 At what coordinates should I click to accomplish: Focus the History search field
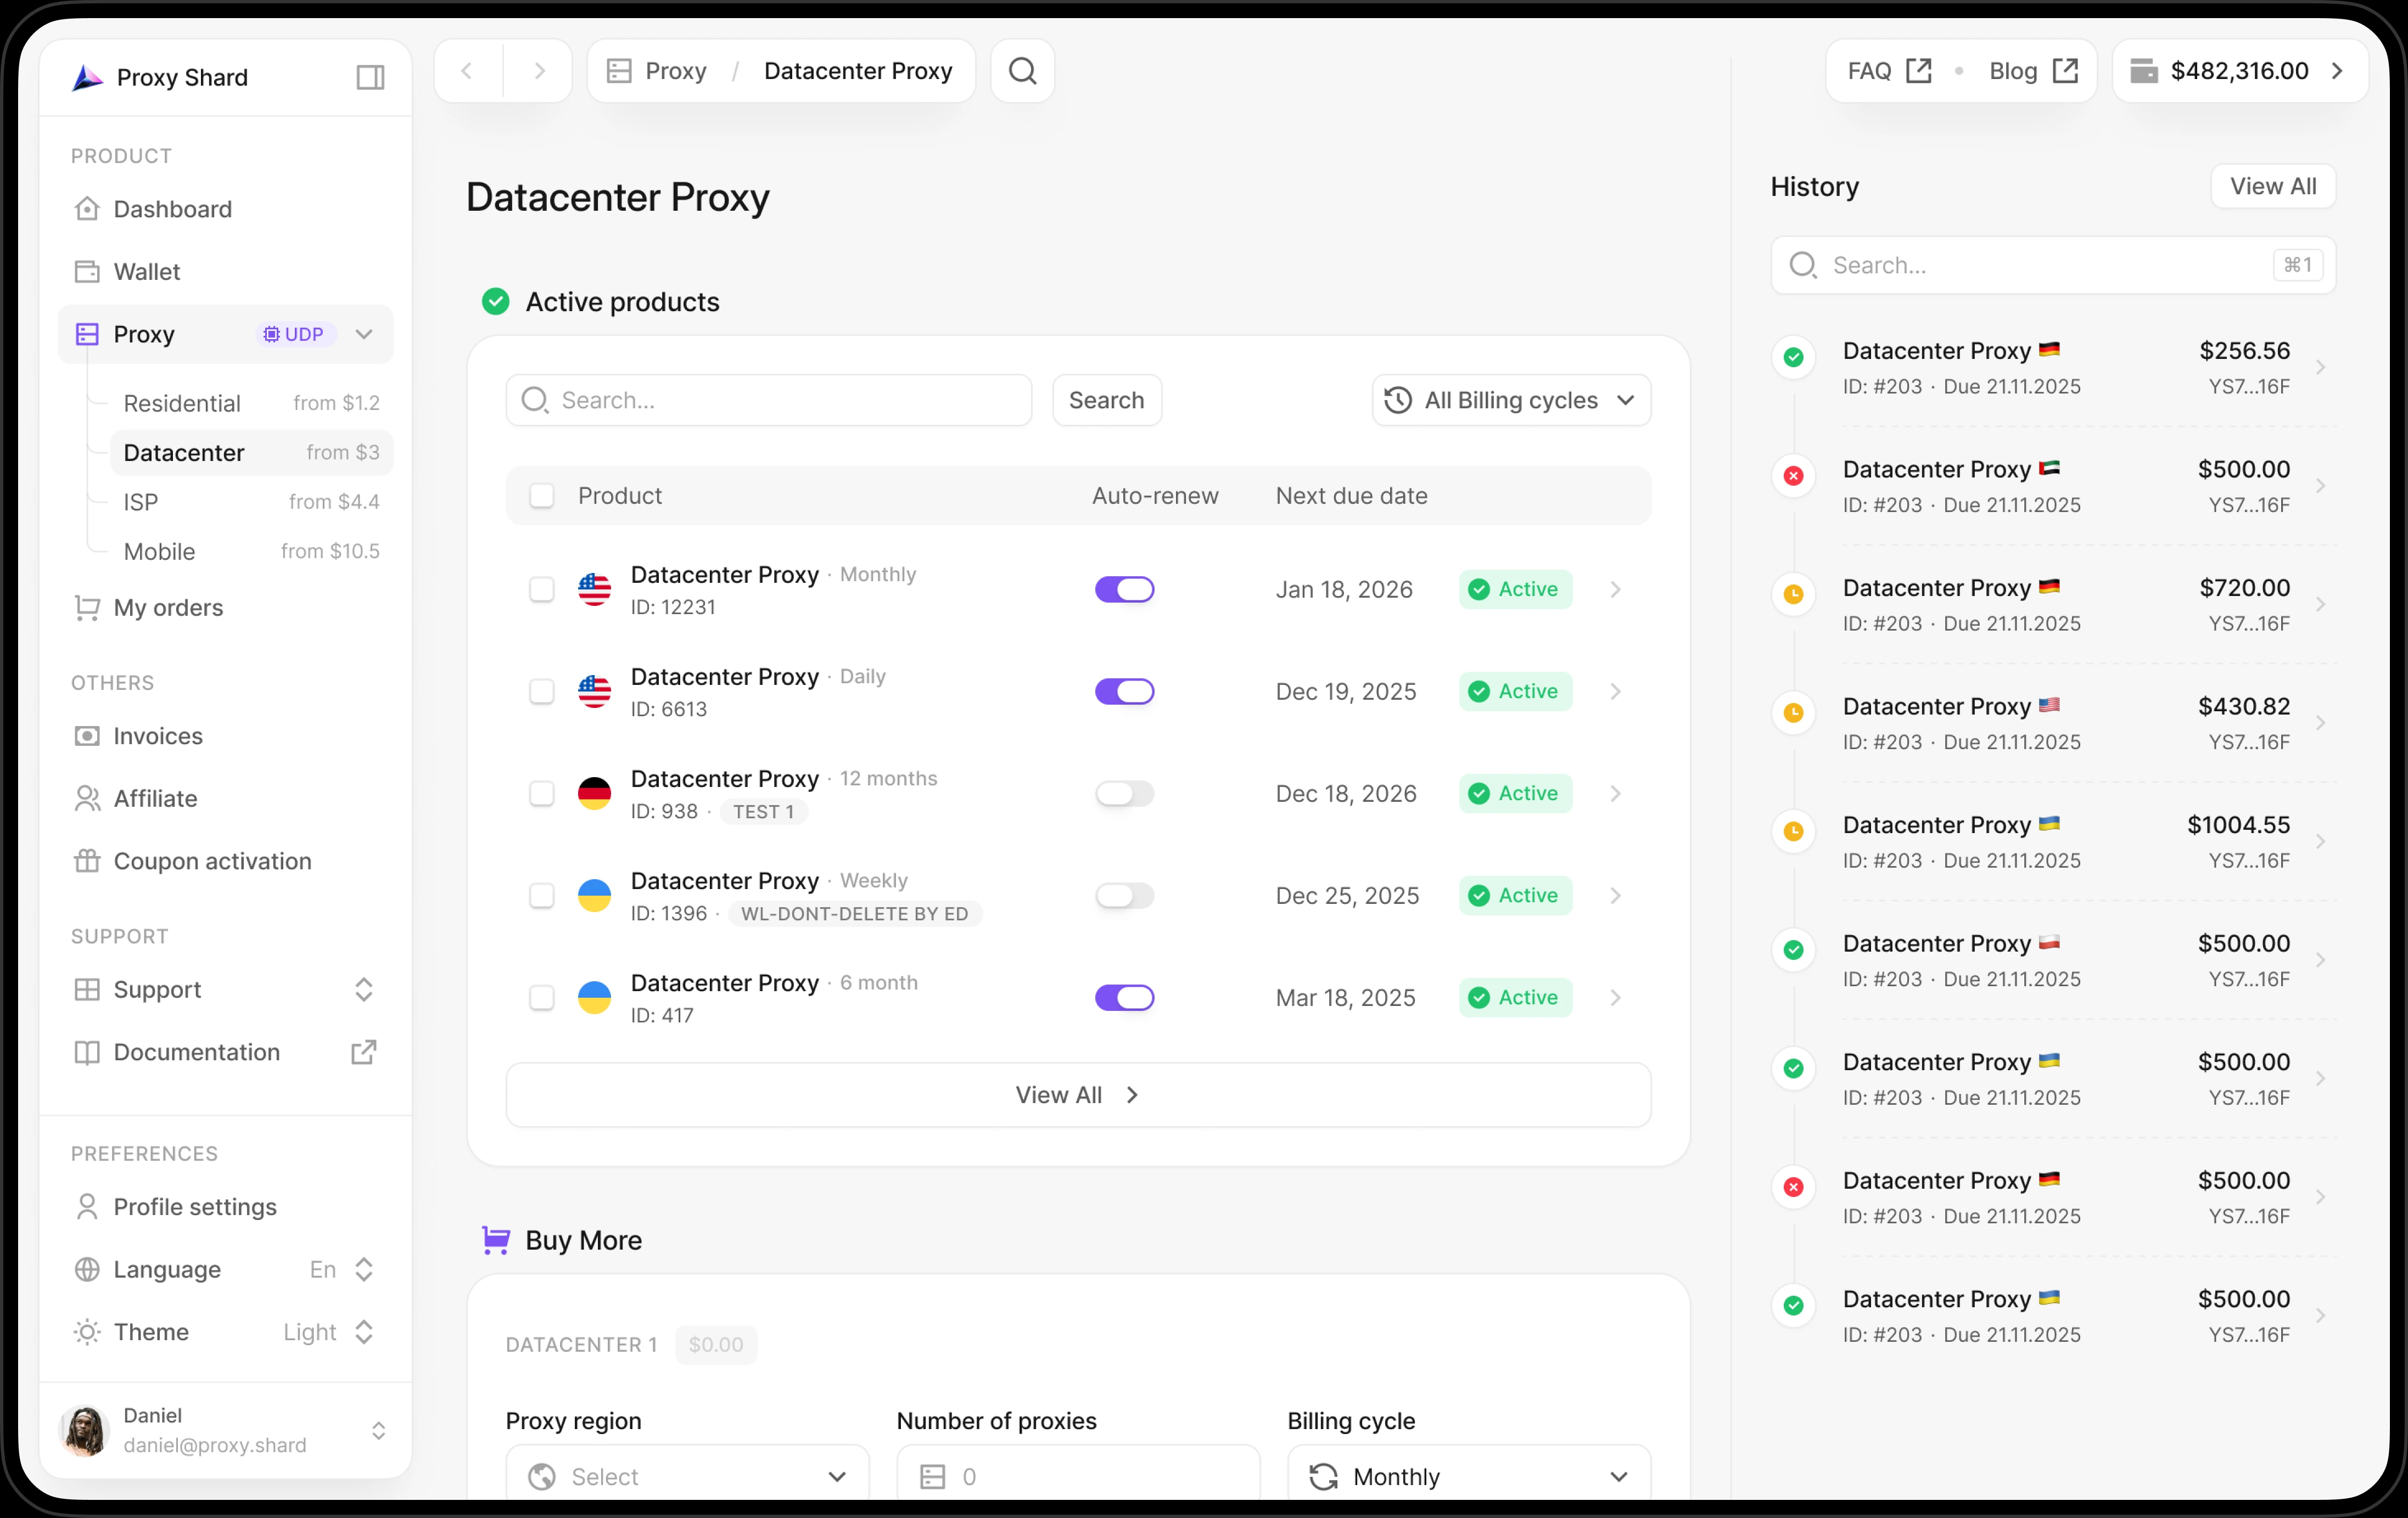point(2052,266)
